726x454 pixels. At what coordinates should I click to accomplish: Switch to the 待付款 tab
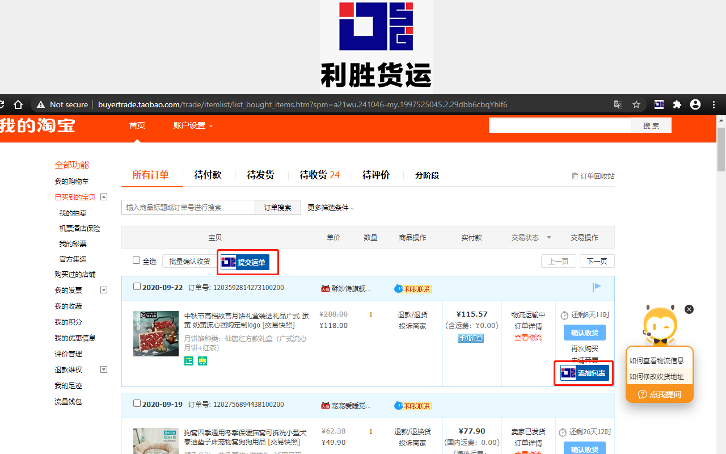(208, 175)
